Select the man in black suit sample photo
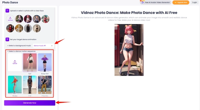The height and width of the screenshot is (110, 200). [28, 28]
